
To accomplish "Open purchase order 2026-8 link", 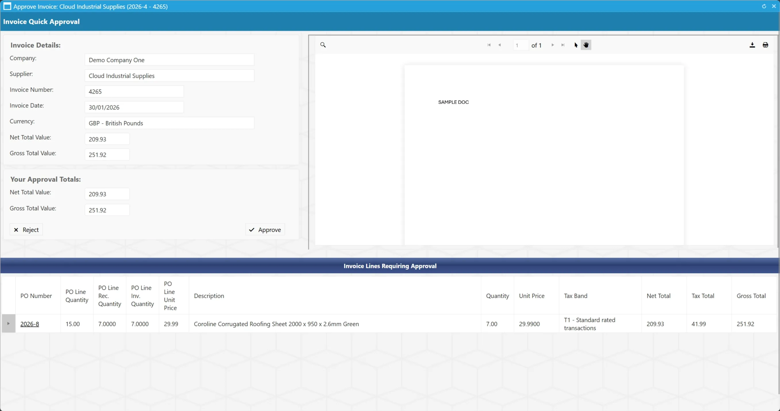I will click(30, 324).
